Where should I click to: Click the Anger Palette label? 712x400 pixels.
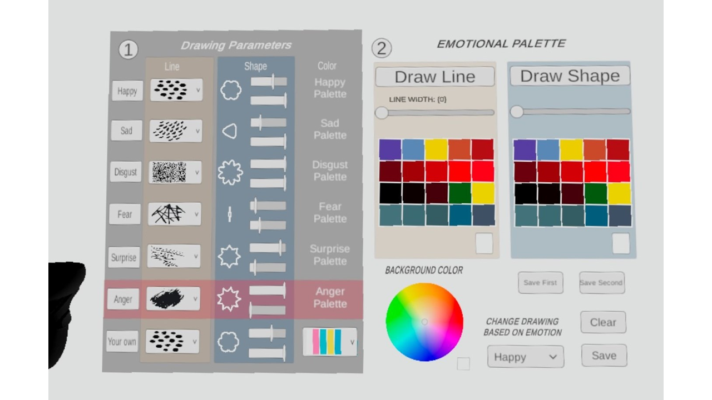click(330, 297)
